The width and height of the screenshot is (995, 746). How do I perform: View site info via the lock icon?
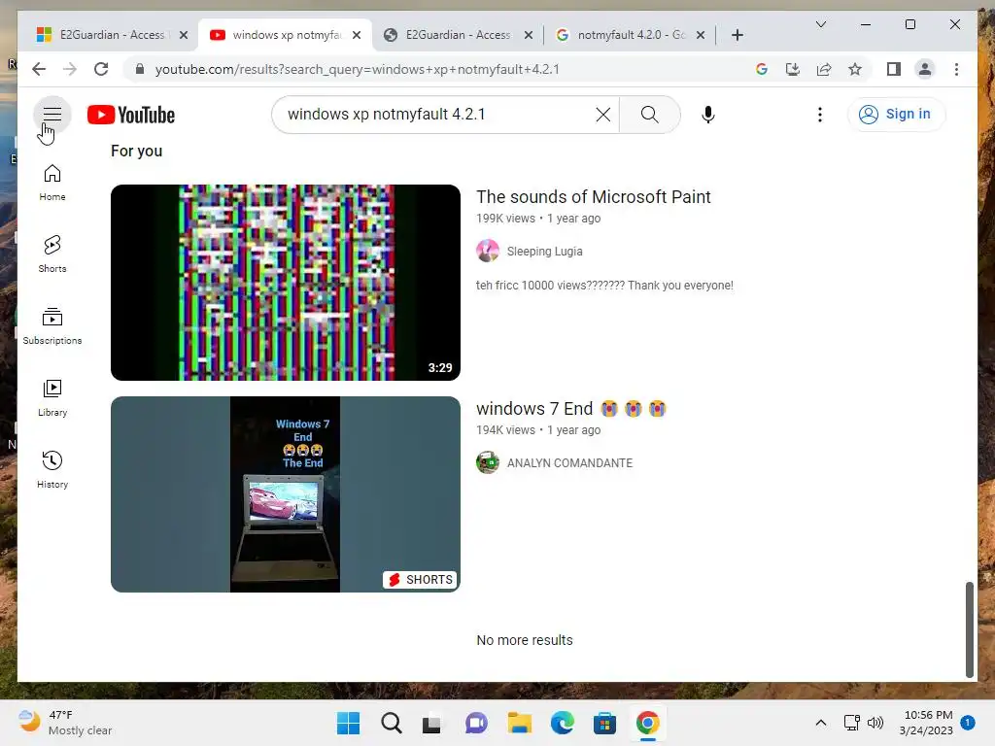pos(140,69)
